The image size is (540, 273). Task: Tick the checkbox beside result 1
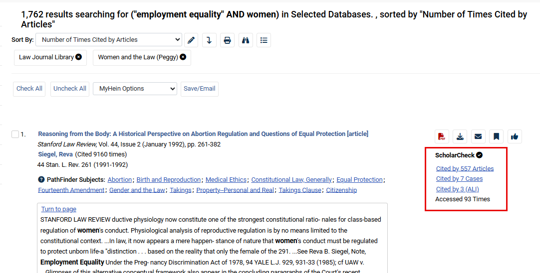(x=15, y=135)
